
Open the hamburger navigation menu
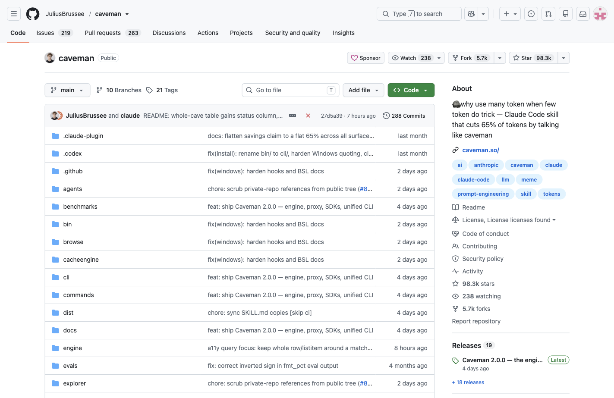(14, 14)
